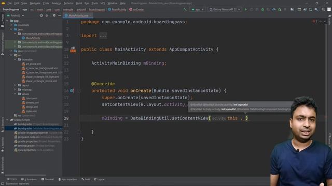Open the Code menu

coord(46,4)
